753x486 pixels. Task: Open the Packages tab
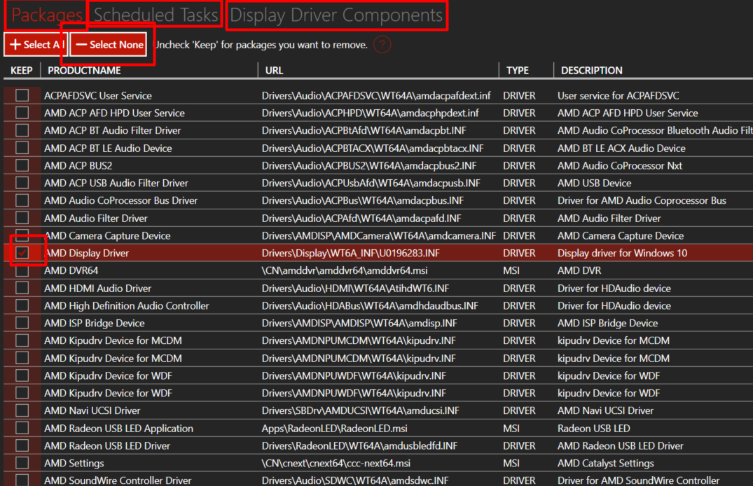[x=47, y=15]
